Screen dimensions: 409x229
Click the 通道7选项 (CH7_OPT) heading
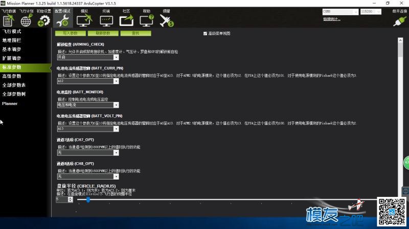pyautogui.click(x=75, y=140)
